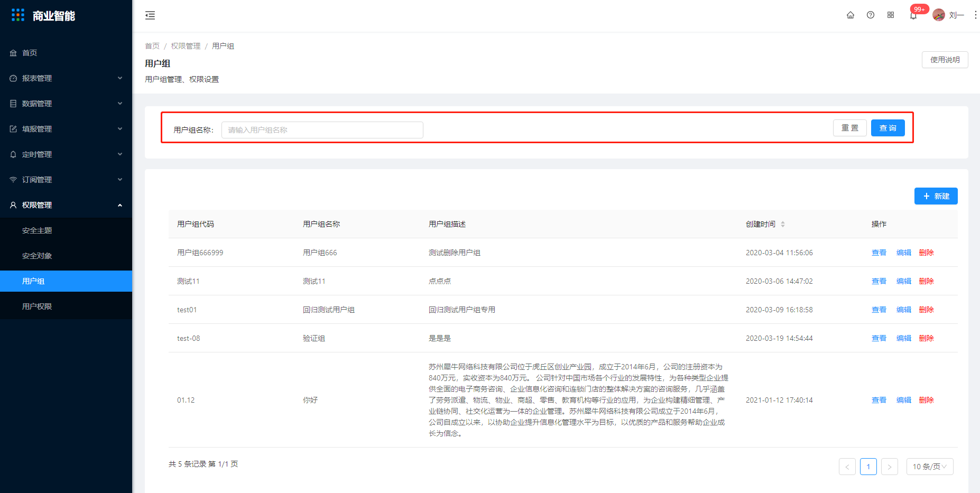Click the 重置 button
This screenshot has height=493, width=980.
coord(850,128)
